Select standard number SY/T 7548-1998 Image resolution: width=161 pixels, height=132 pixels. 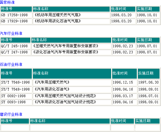point(15,89)
